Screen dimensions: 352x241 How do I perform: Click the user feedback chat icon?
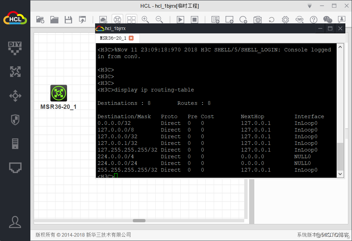tap(341, 20)
